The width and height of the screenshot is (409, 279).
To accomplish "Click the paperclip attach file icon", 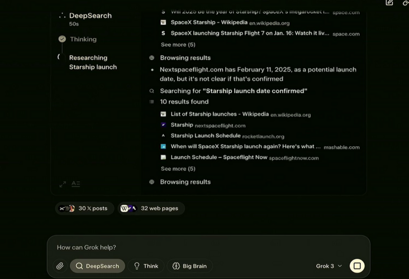I will 60,266.
